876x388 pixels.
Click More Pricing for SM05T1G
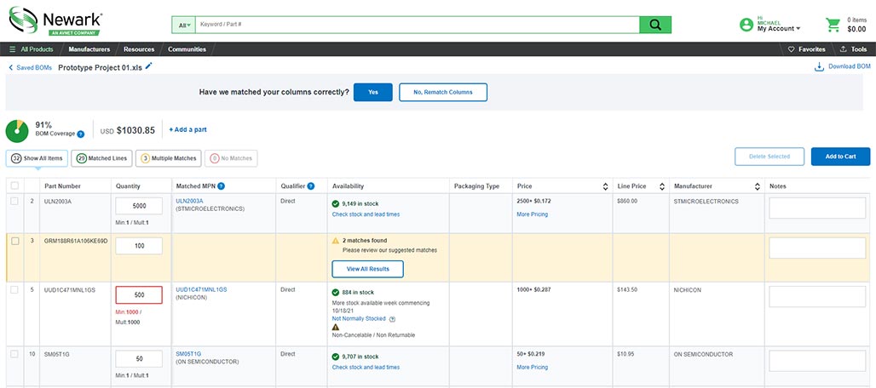(532, 368)
